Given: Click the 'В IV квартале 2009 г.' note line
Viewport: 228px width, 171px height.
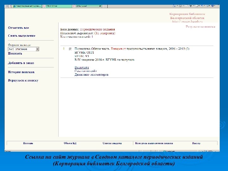Looking at the screenshot, I should [x=104, y=60].
